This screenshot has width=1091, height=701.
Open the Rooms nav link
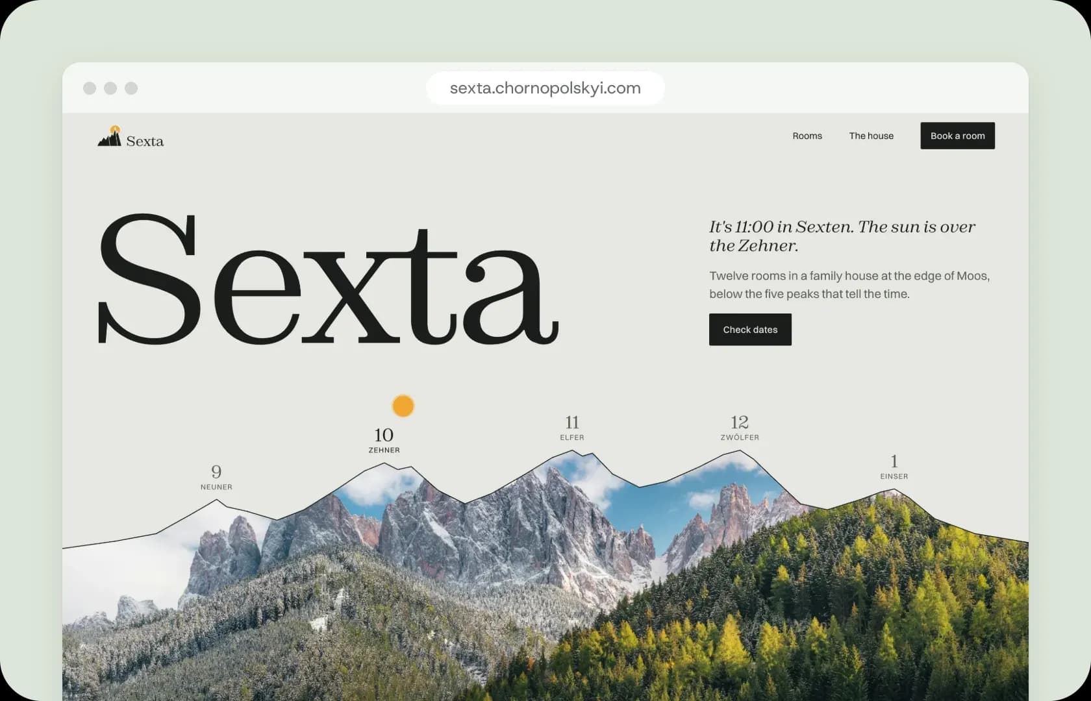[807, 136]
